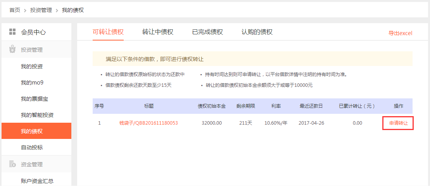The height and width of the screenshot is (186, 430).
Task: Switch to 转让中债权 tab
Action: pyautogui.click(x=158, y=32)
